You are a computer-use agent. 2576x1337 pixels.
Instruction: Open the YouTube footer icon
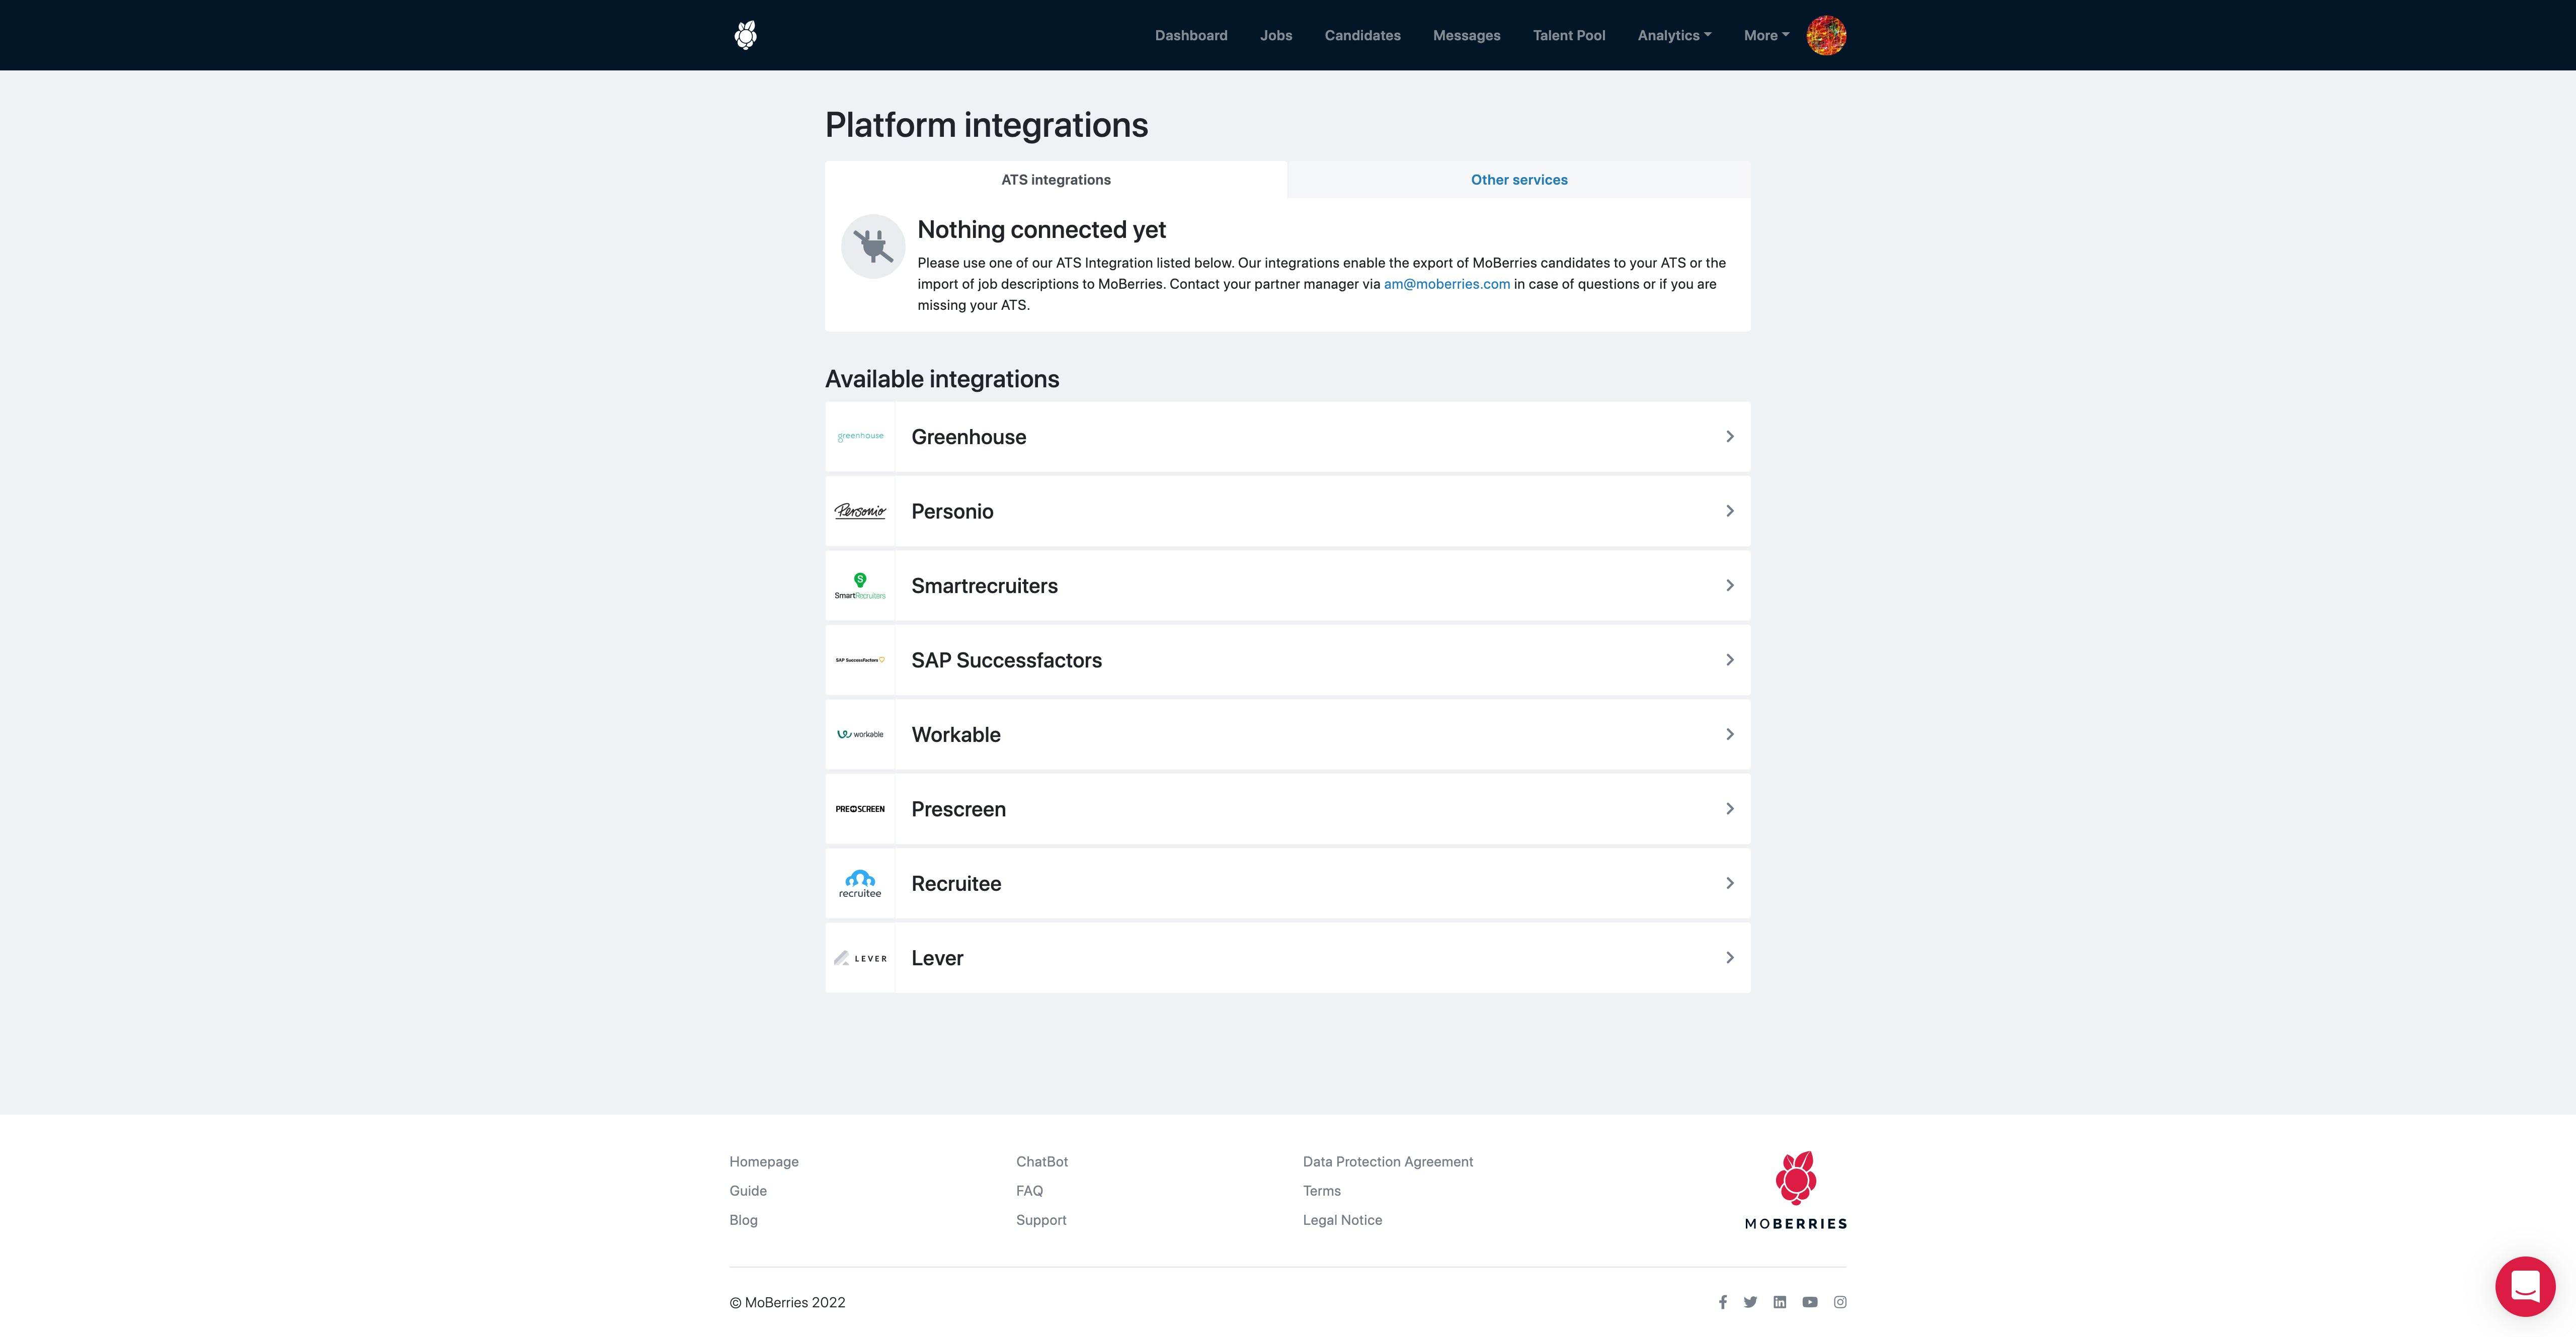pyautogui.click(x=1809, y=1302)
